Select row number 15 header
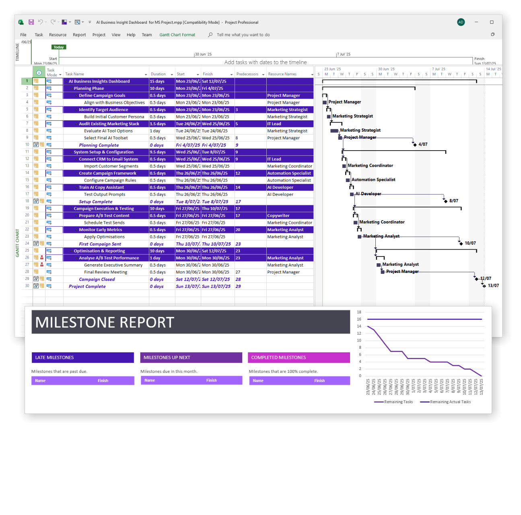Image resolution: width=521 pixels, height=515 pixels. click(x=27, y=180)
